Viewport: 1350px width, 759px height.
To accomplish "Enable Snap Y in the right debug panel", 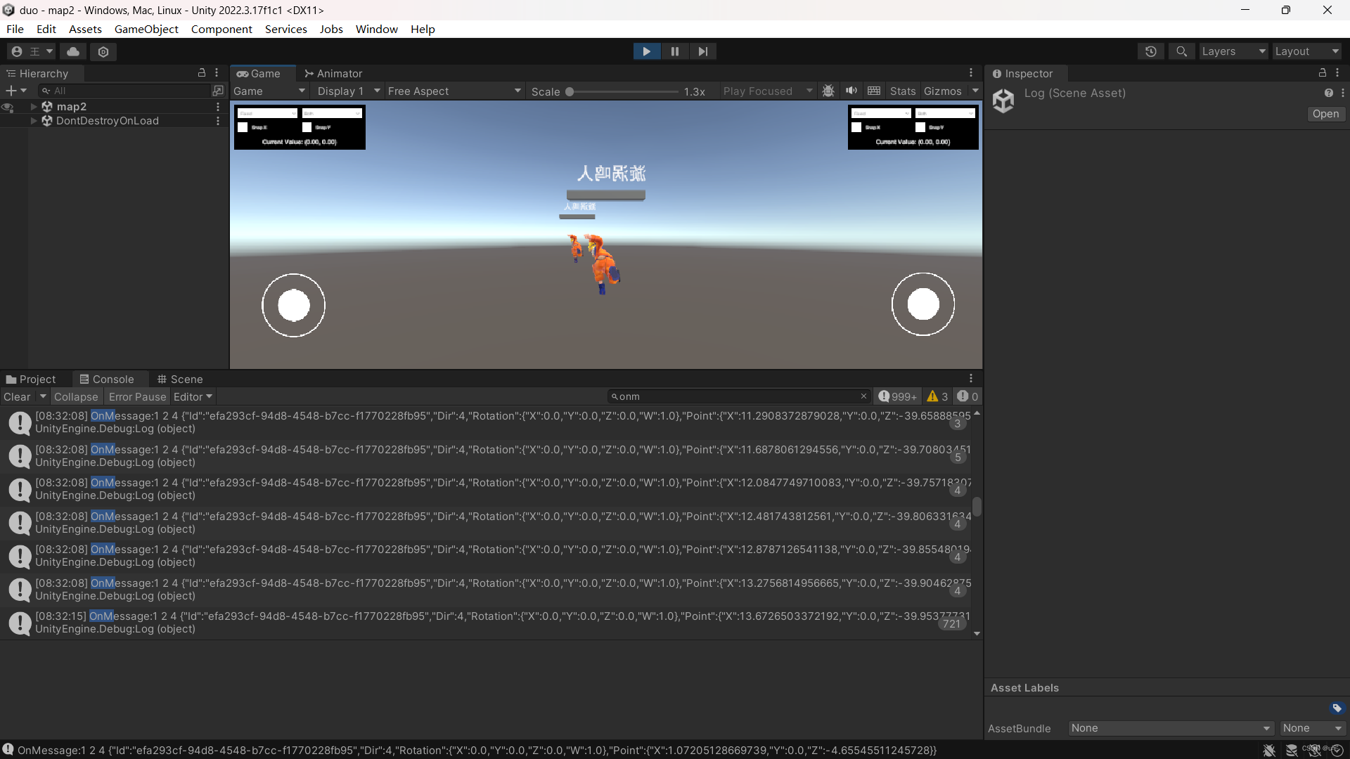I will tap(921, 127).
